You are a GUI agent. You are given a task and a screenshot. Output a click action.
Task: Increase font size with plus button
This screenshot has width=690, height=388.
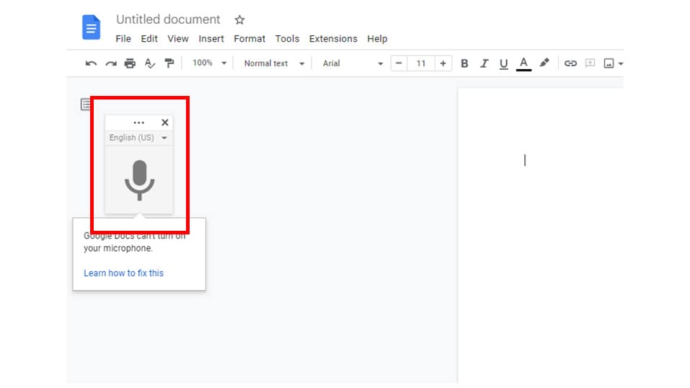[443, 63]
